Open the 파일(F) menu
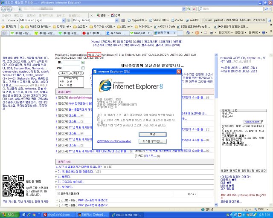This screenshot has height=218, width=273. tap(6, 15)
